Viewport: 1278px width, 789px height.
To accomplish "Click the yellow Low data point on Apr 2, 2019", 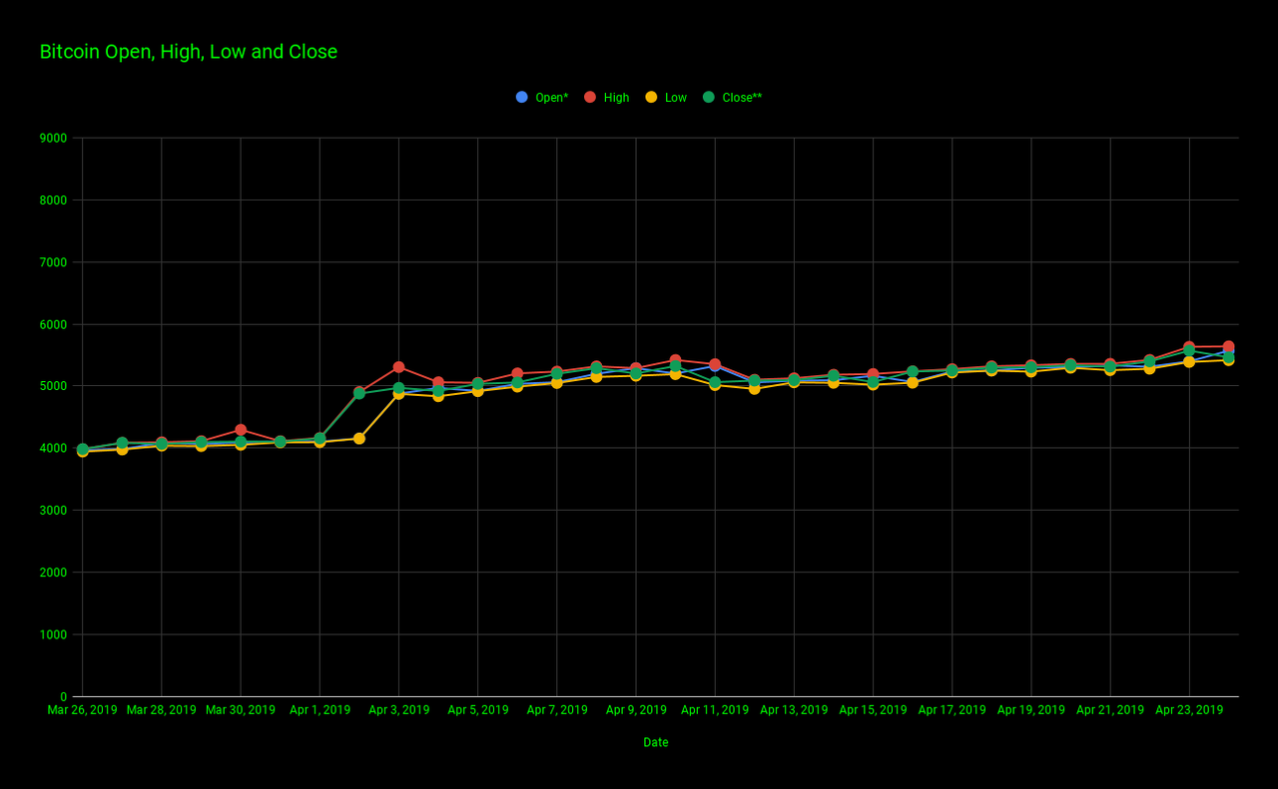I will [x=359, y=439].
